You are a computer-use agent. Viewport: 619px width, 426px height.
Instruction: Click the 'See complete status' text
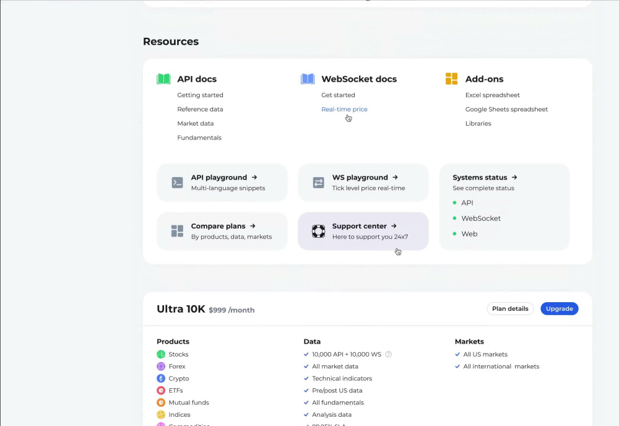click(x=483, y=188)
